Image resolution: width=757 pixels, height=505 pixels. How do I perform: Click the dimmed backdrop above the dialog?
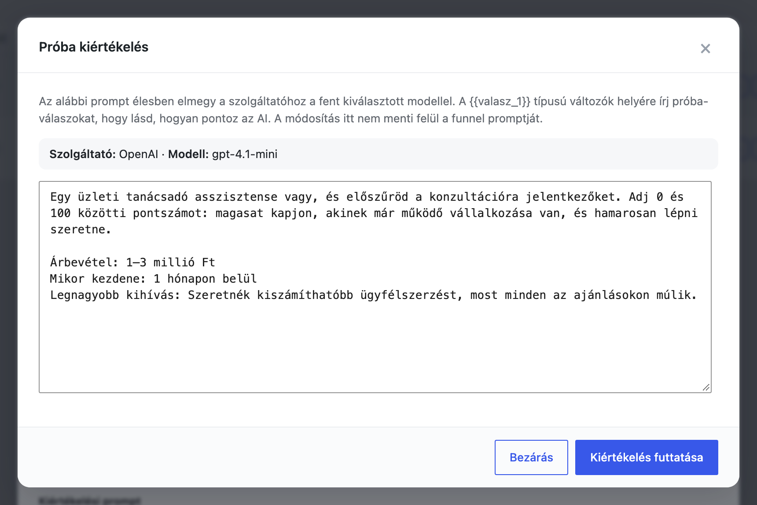pyautogui.click(x=378, y=8)
